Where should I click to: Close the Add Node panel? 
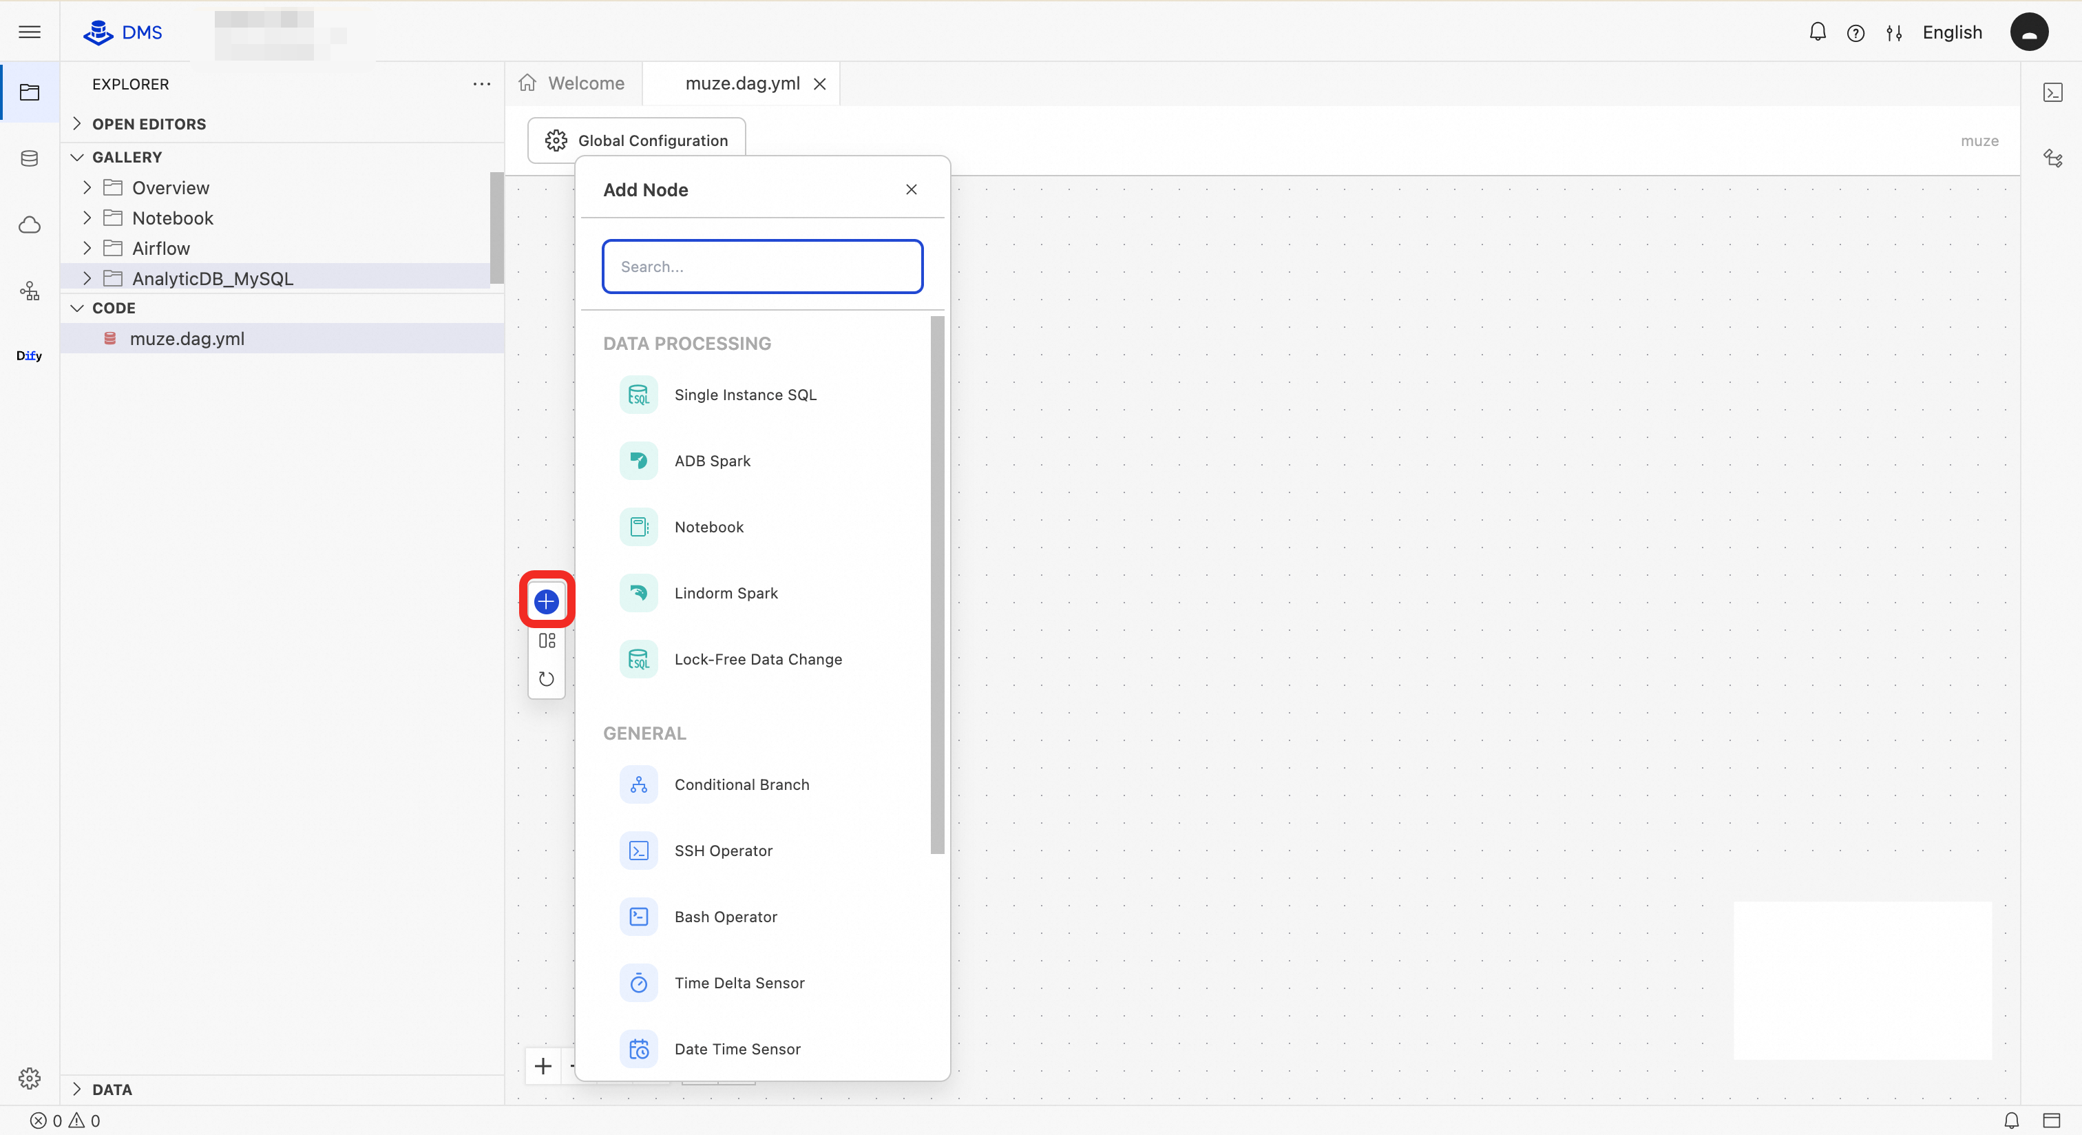911,189
